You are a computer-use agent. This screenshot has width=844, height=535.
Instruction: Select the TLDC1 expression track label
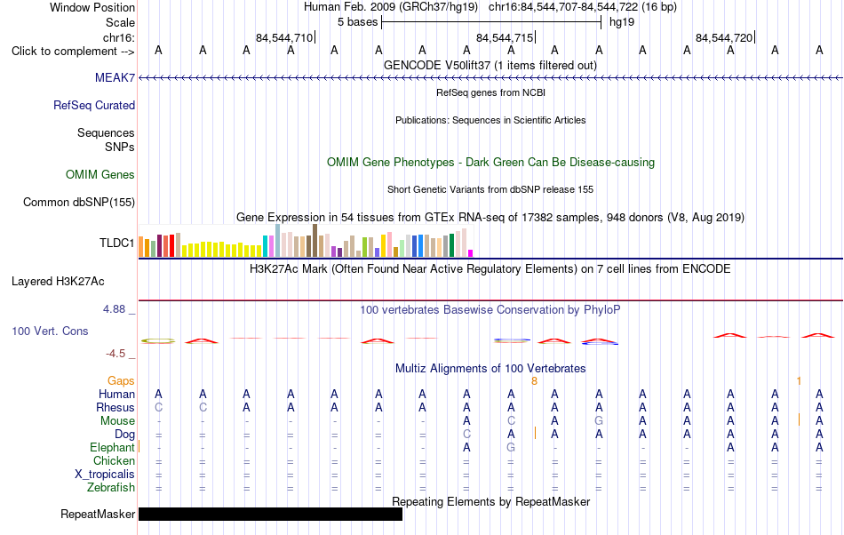click(x=116, y=243)
